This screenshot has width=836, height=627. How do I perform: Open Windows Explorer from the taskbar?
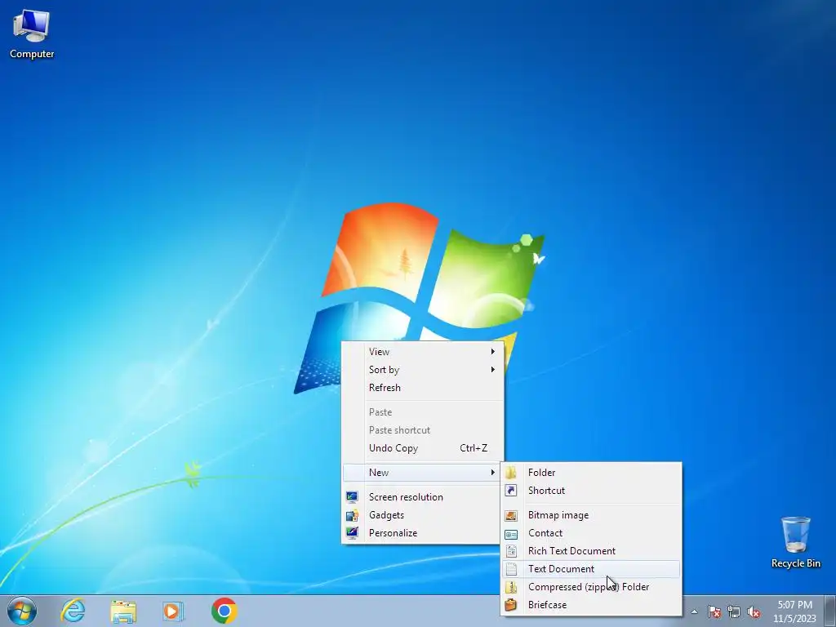point(123,611)
